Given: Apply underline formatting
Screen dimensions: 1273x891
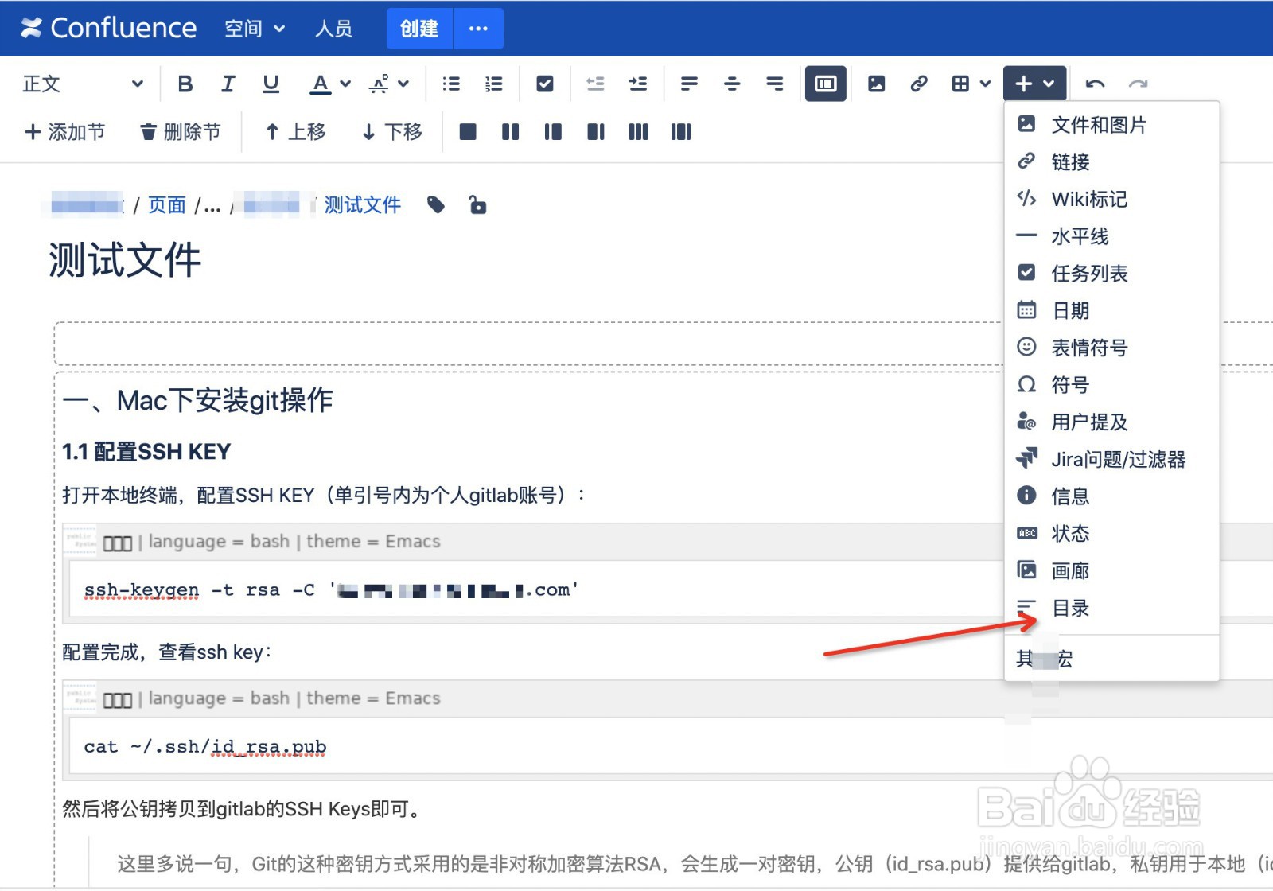Looking at the screenshot, I should pos(271,83).
